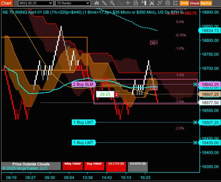Click the 18900.00 price axis label
Viewport: 221px width, 182px height.
pos(210,12)
